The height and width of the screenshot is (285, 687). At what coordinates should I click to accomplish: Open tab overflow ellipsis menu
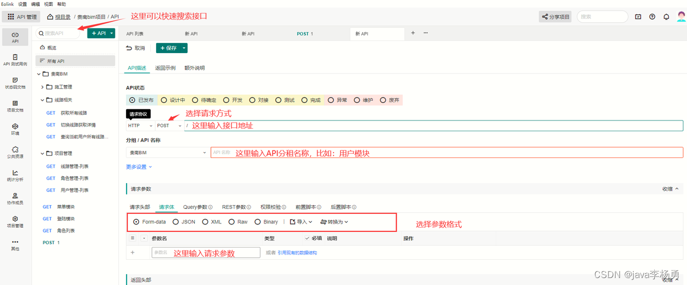click(426, 33)
